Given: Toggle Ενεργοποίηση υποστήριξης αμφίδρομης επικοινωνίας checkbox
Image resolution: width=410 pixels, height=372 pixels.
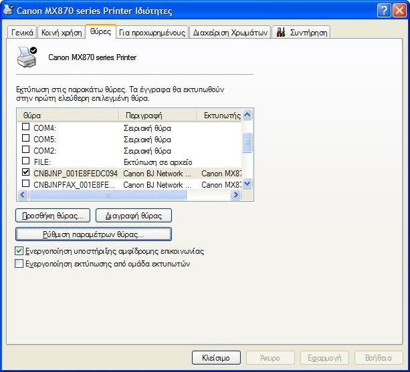Looking at the screenshot, I should click(x=19, y=251).
